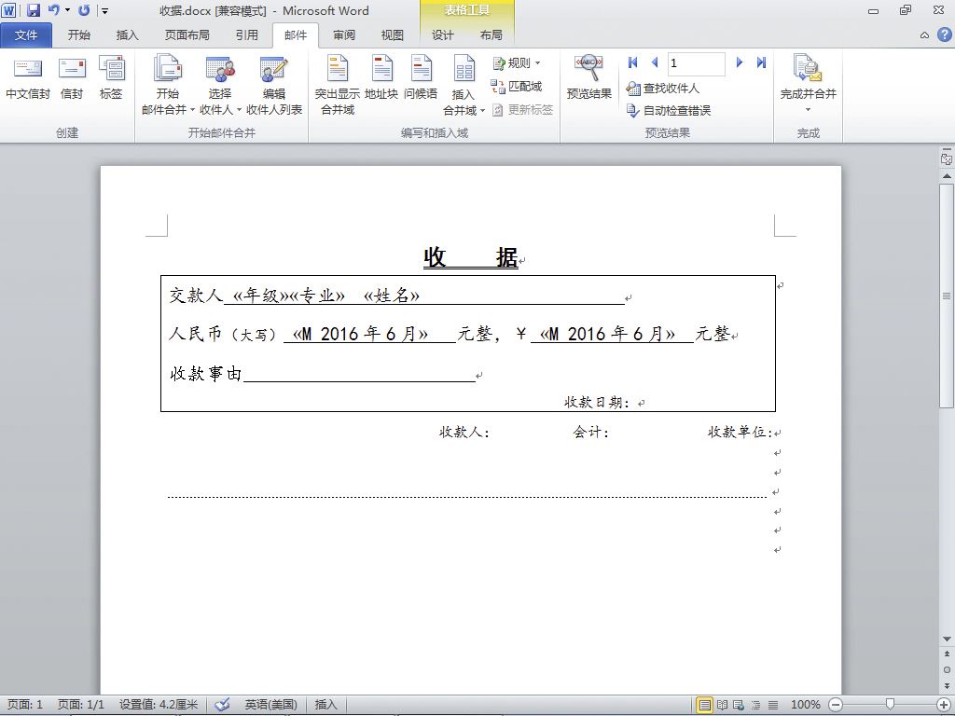
Task: Expand Finish and Merge dropdown arrow
Action: (x=809, y=110)
